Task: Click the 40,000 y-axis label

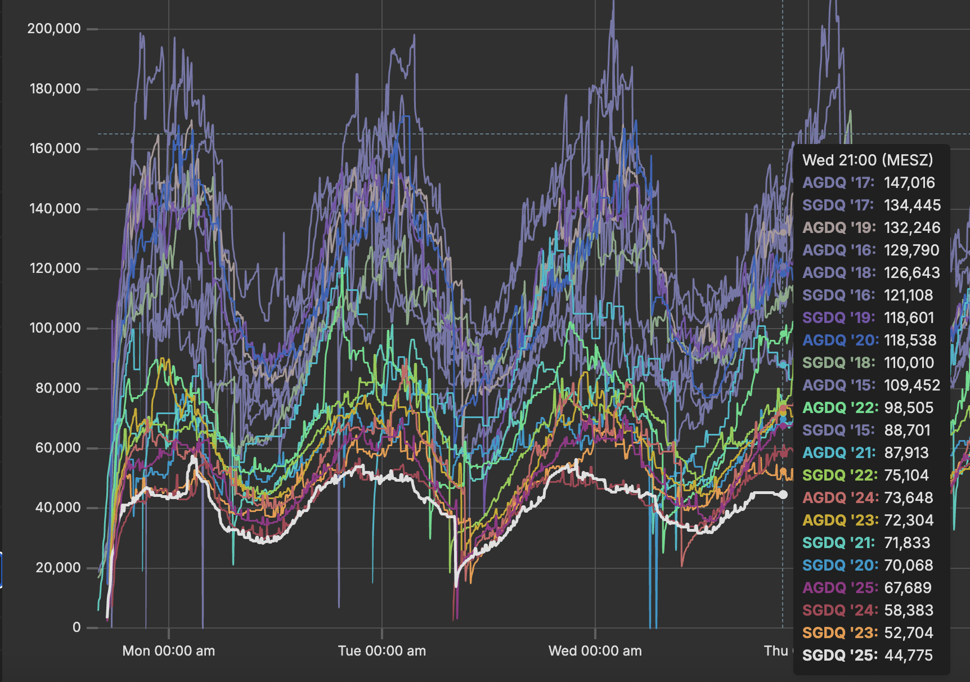Action: click(59, 508)
